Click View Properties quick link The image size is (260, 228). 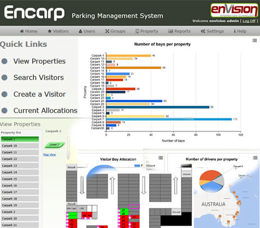pyautogui.click(x=39, y=61)
